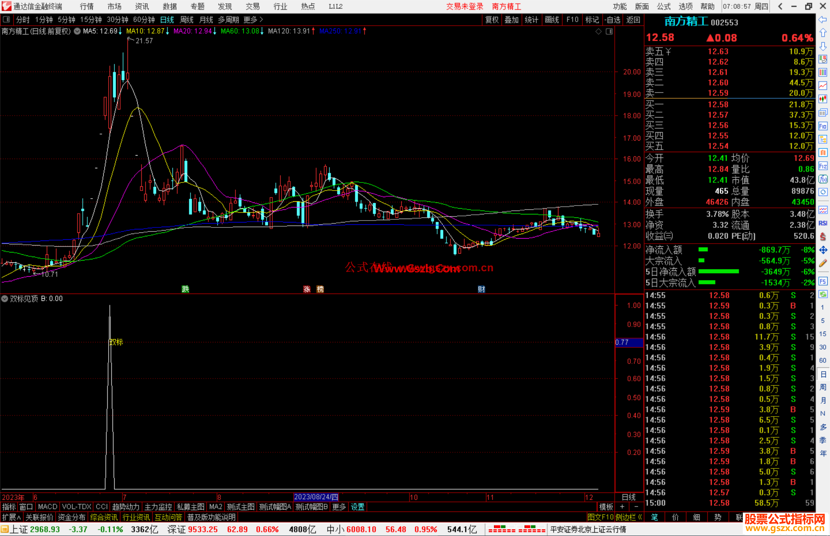Viewport: 830px width, 536px height.
Task: Toggle the MA indicator circle next to chart title
Action: pyautogui.click(x=77, y=31)
